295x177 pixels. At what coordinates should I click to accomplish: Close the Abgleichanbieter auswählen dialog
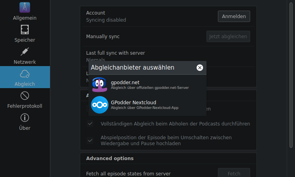tap(200, 68)
